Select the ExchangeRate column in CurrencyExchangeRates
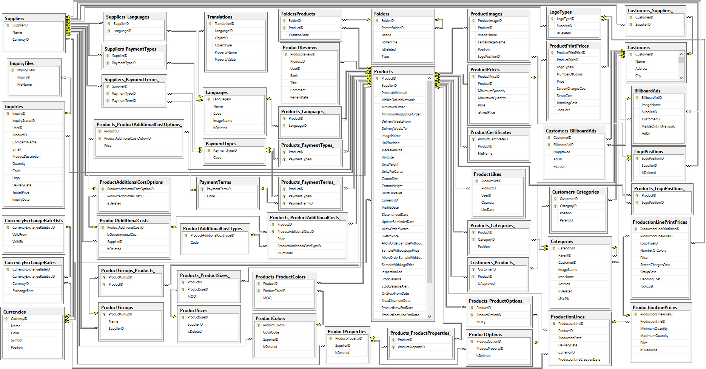This screenshot has height=369, width=706. click(33, 291)
